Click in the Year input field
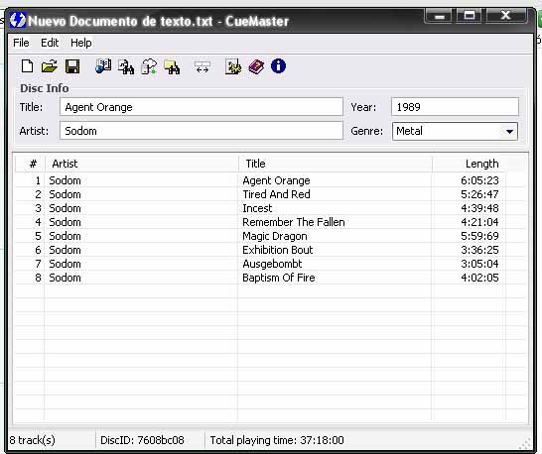The height and width of the screenshot is (454, 542). (455, 107)
